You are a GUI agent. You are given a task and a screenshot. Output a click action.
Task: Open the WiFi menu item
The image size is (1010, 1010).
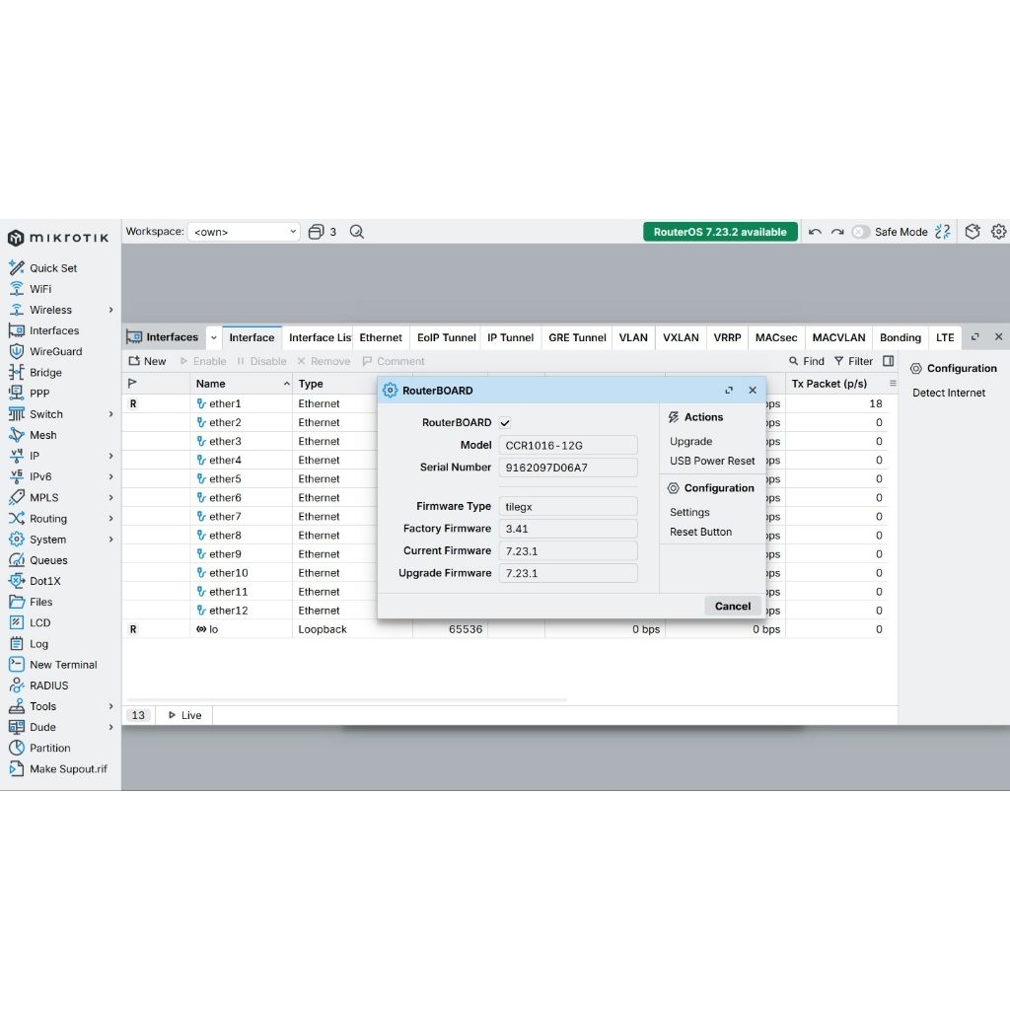[x=39, y=289]
